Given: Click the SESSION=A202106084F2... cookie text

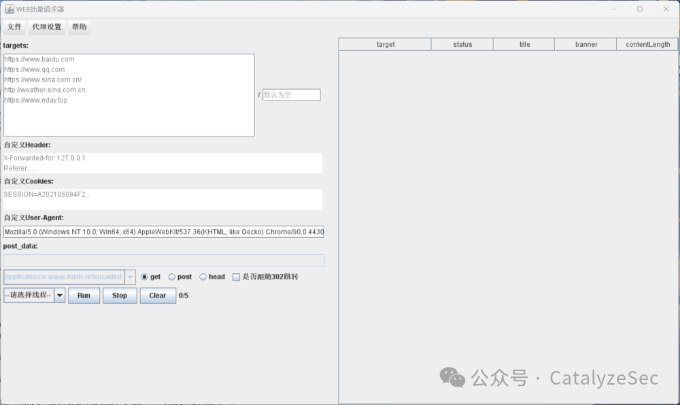Looking at the screenshot, I should (x=47, y=194).
